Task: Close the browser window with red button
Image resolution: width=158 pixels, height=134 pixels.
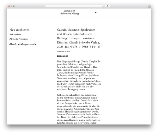Action: 9,6
